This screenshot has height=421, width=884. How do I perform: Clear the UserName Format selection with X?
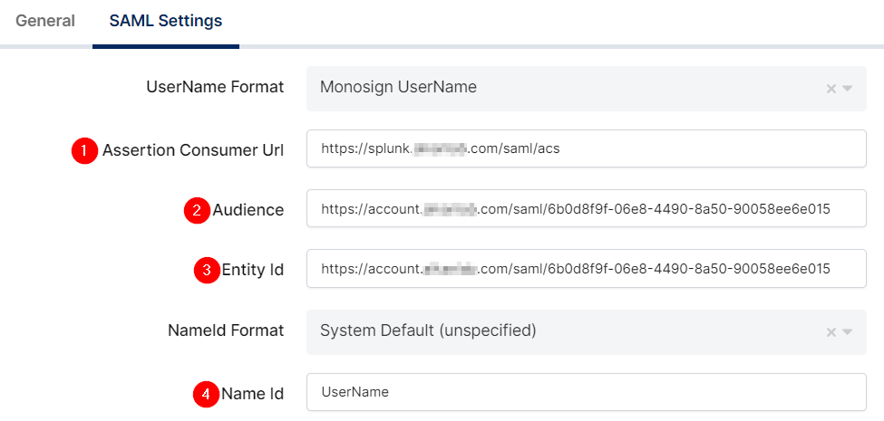[831, 89]
